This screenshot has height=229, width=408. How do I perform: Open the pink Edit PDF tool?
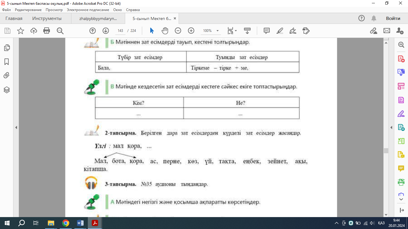point(401,86)
